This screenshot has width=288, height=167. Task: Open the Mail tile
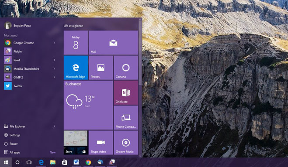pos(113,43)
